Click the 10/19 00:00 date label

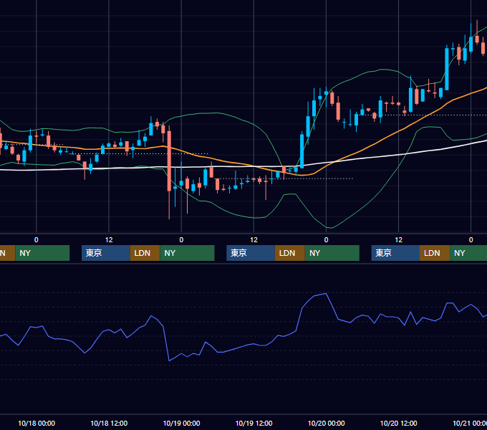click(x=181, y=423)
